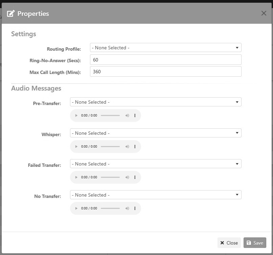Open the Whisper player three-dot menu
Screen dimensions: 273x255
coord(135,146)
